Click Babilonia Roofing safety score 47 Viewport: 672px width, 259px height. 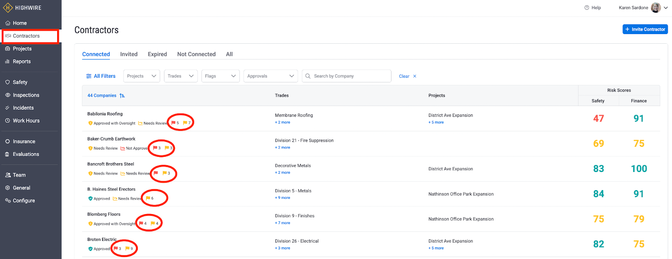598,119
